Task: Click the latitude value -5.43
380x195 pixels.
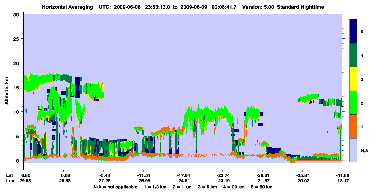Action: (x=105, y=175)
